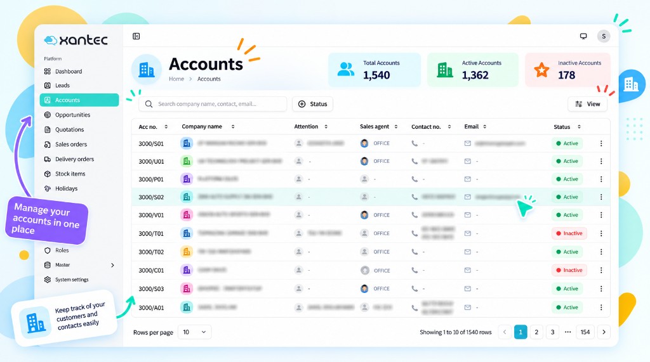Jump to last page 154
This screenshot has height=362, width=650.
tap(585, 332)
